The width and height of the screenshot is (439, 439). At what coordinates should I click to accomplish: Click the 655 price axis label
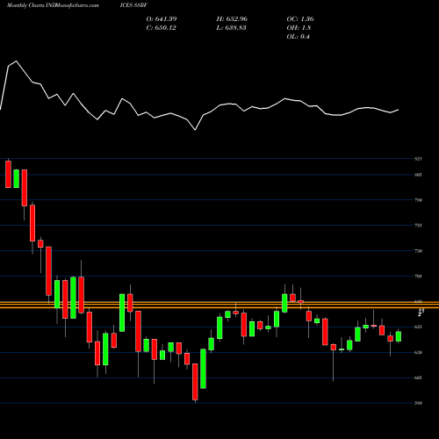(418, 327)
